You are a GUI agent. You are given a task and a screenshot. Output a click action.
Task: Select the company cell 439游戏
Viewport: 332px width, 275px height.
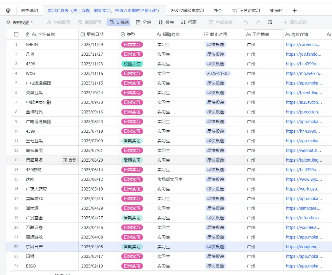point(45,170)
